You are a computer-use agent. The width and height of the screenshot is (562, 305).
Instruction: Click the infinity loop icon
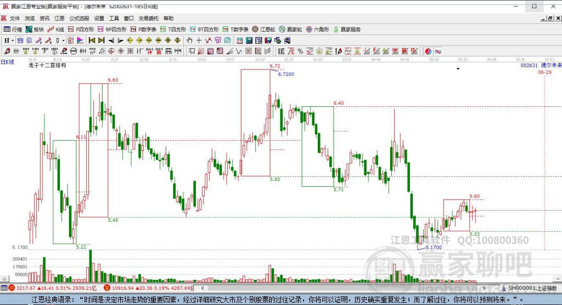tap(437, 51)
